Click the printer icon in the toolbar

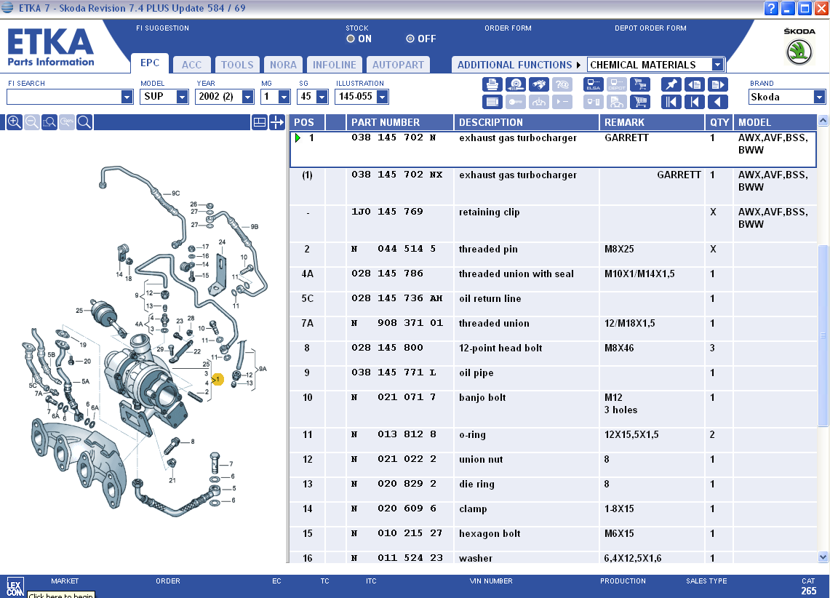492,84
